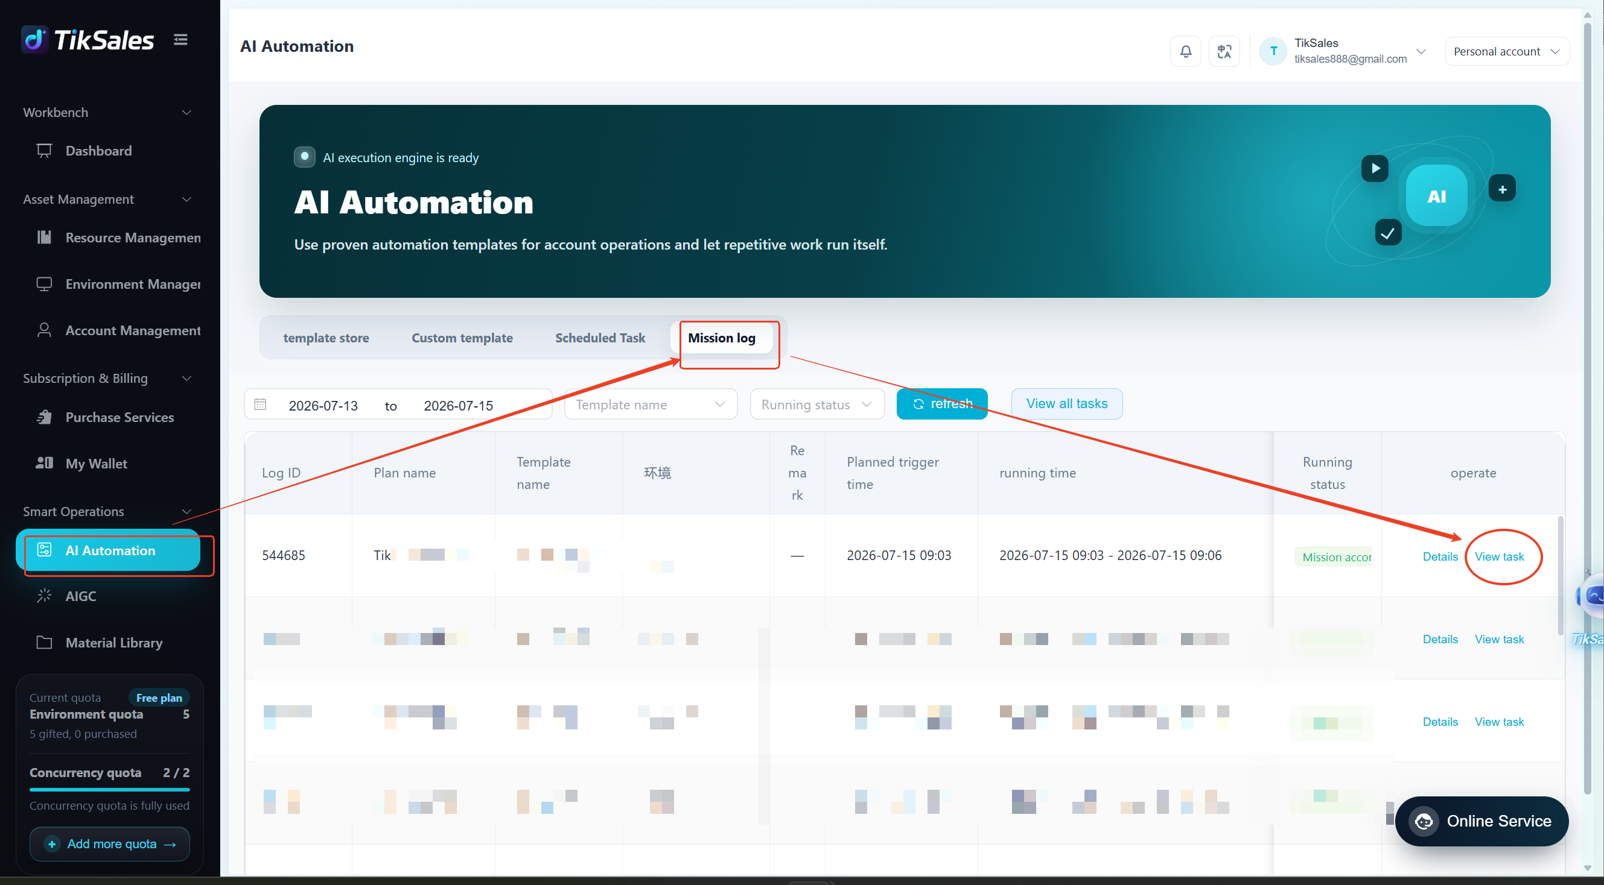
Task: Open View task for log 544685
Action: click(1500, 556)
